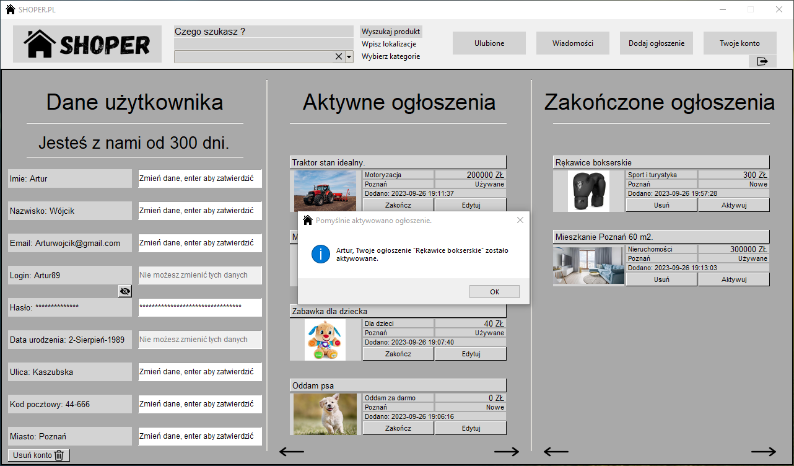
Task: Open the toy dog listing thumbnail
Action: [325, 340]
